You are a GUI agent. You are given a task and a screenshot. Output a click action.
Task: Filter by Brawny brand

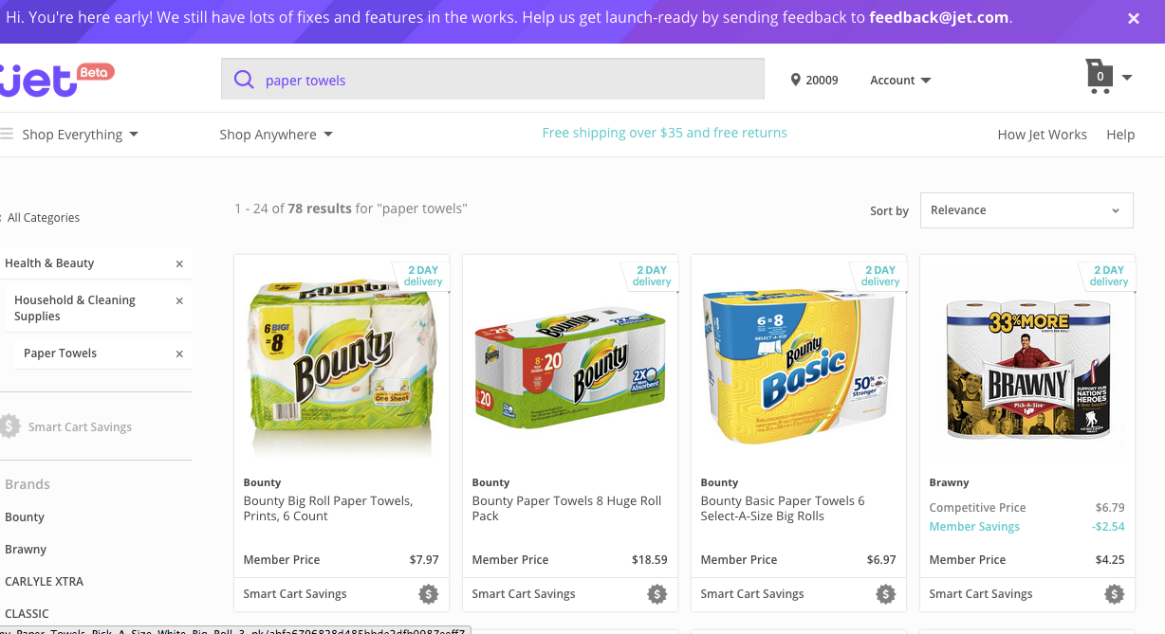coord(26,550)
